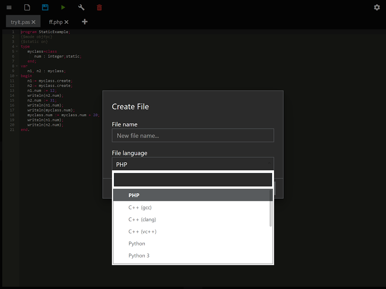Switch to the ff.php tab
Viewport: 386px width, 289px height.
(x=56, y=22)
